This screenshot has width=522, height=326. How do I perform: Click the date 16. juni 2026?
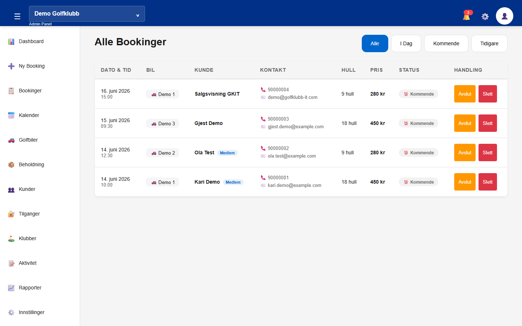(115, 91)
